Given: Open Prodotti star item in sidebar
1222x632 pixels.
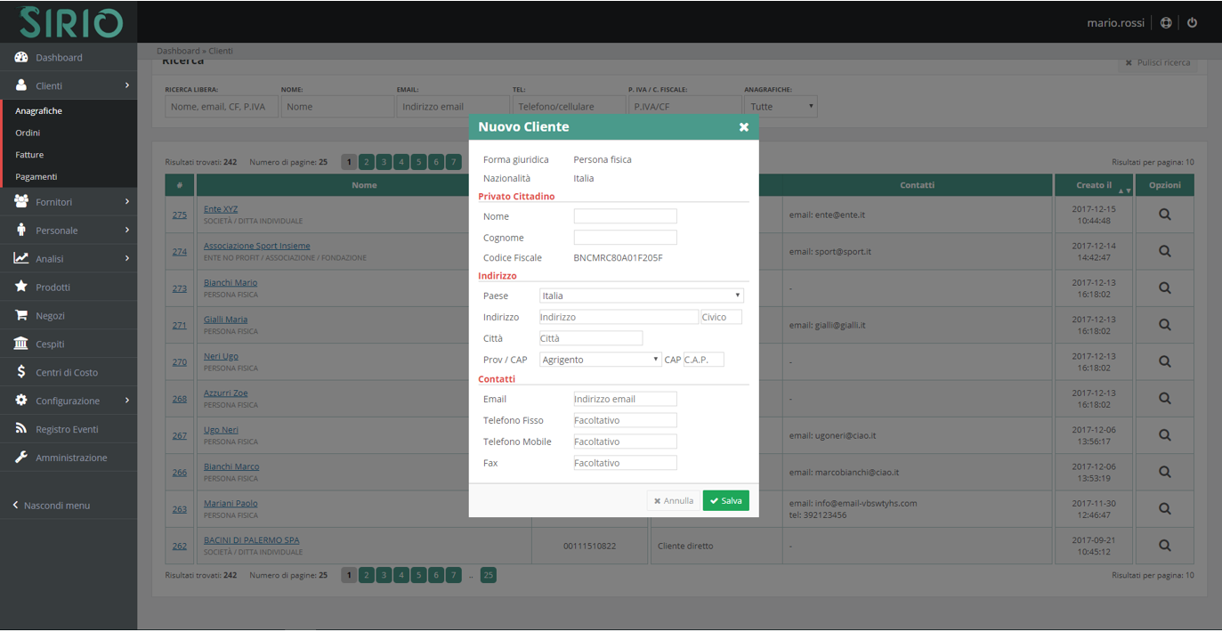Looking at the screenshot, I should (53, 288).
